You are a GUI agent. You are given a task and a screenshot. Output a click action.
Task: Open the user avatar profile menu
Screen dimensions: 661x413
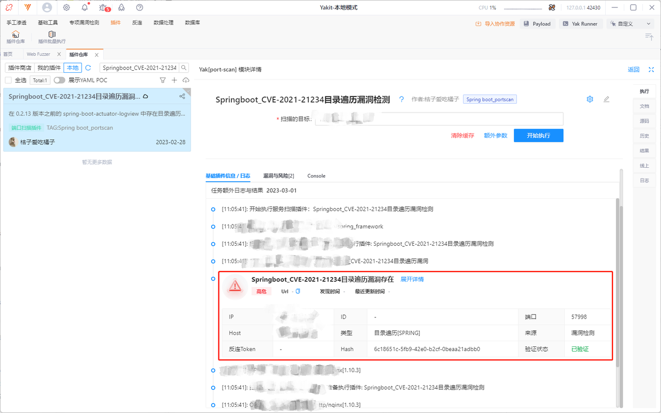point(47,8)
